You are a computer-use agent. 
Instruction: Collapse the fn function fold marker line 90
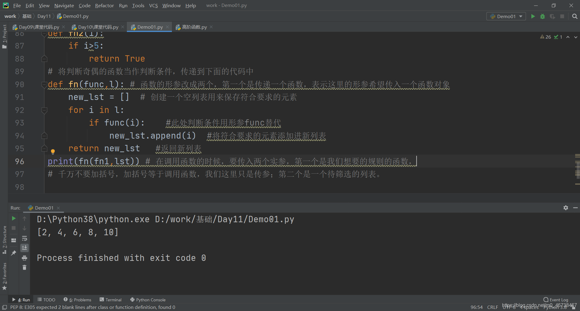pos(44,85)
